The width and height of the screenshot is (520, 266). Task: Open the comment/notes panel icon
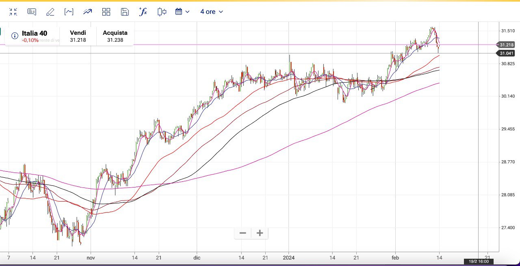coord(32,12)
